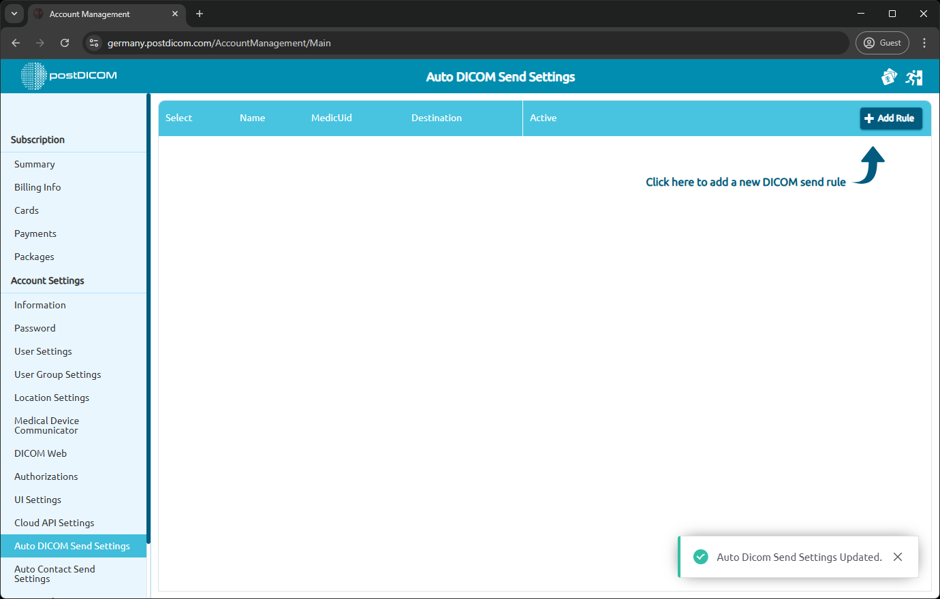940x599 pixels.
Task: Click the Add Rule button
Action: [891, 118]
